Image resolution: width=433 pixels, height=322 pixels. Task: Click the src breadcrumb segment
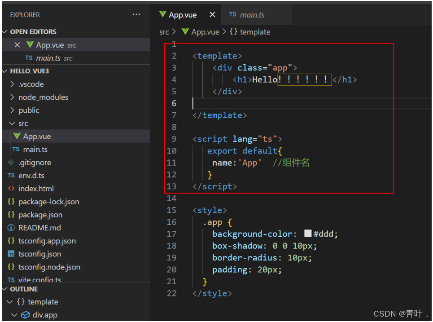164,32
